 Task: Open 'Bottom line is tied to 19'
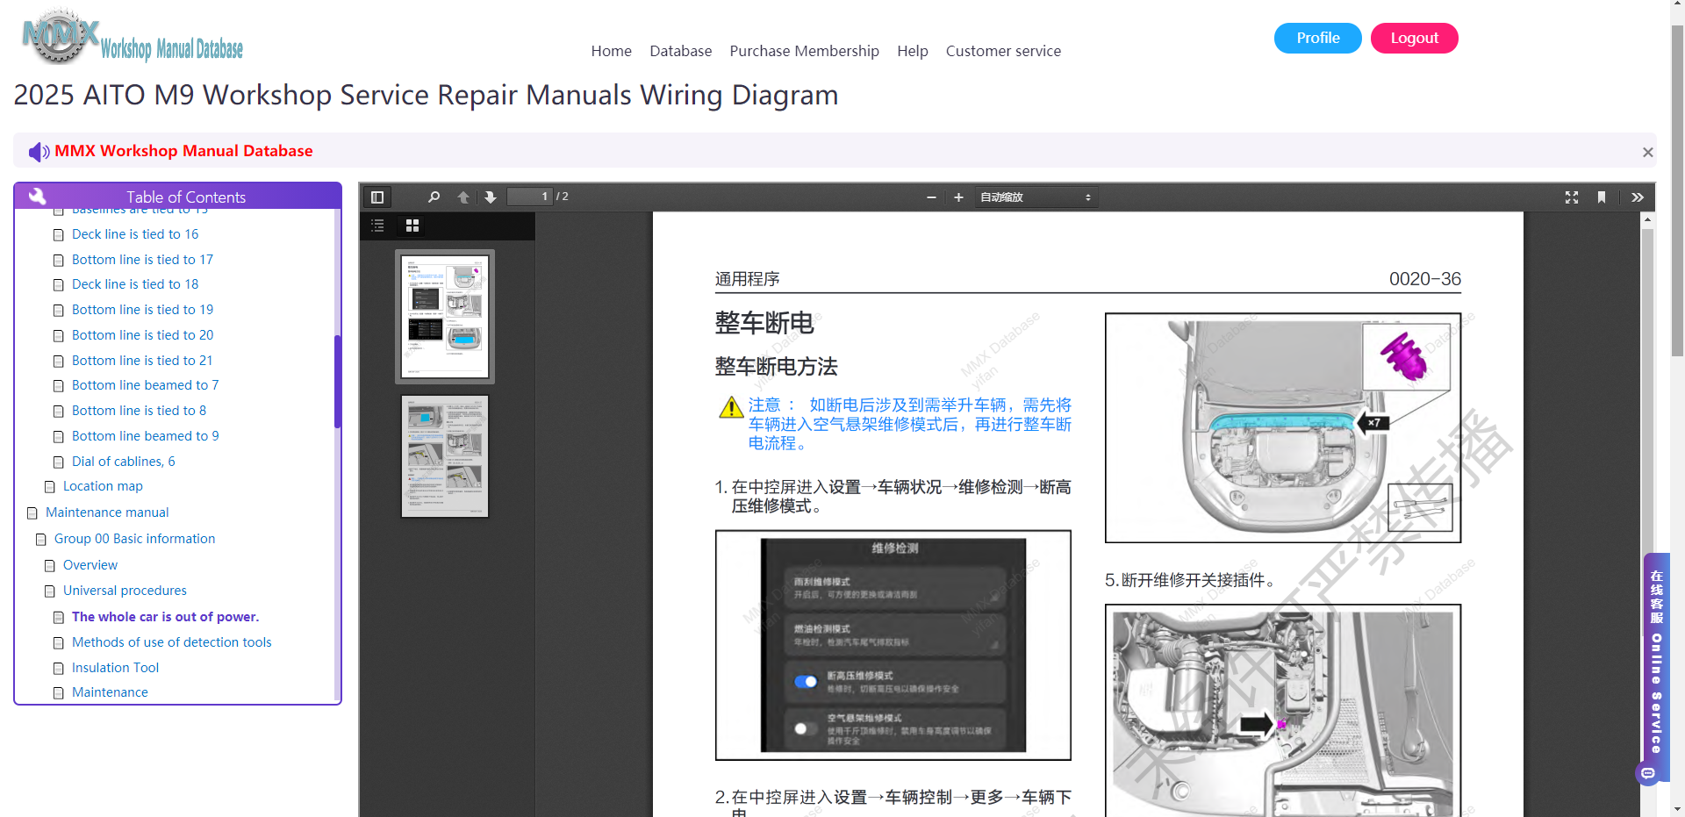142,310
